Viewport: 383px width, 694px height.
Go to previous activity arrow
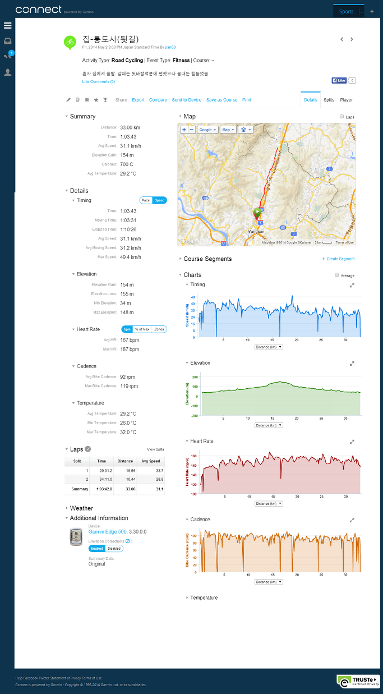342,39
